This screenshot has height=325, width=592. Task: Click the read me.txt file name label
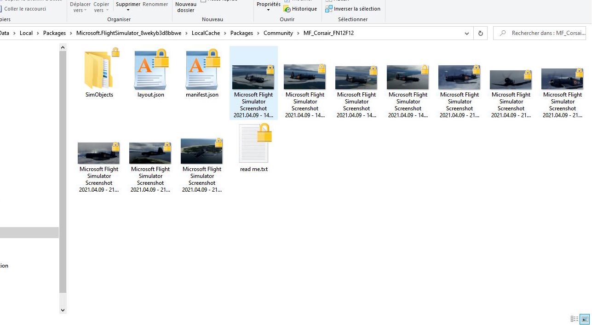(254, 169)
